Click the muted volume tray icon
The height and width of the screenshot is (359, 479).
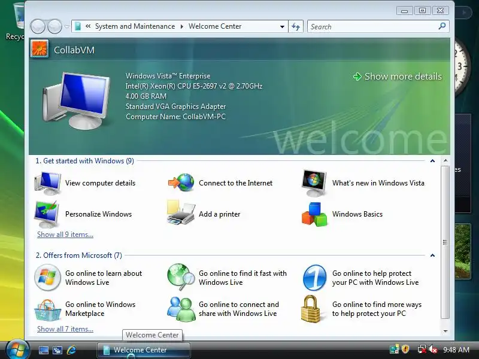click(433, 349)
